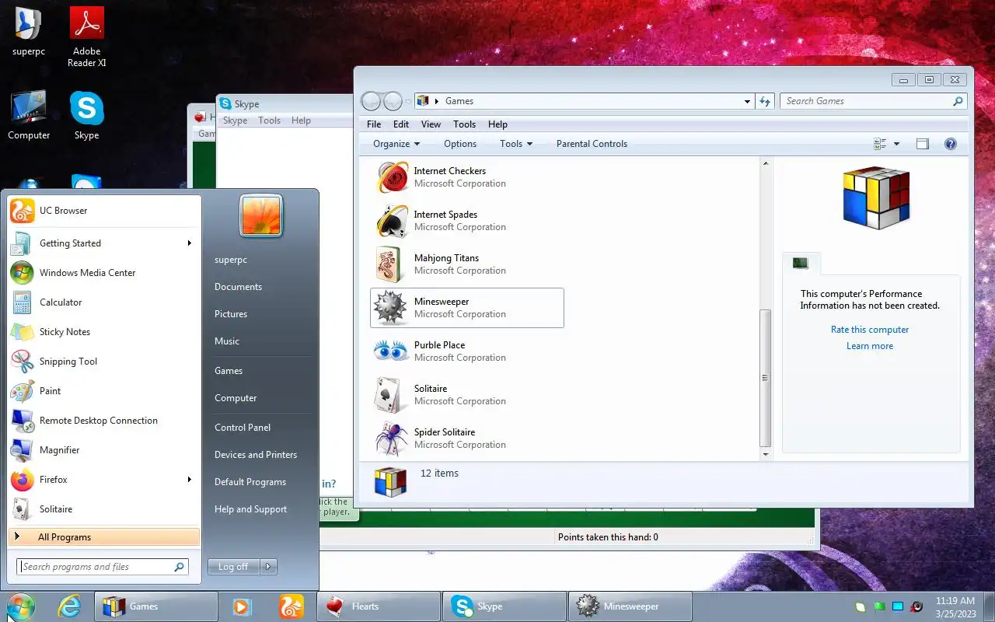Click the Learn more link

click(x=870, y=346)
